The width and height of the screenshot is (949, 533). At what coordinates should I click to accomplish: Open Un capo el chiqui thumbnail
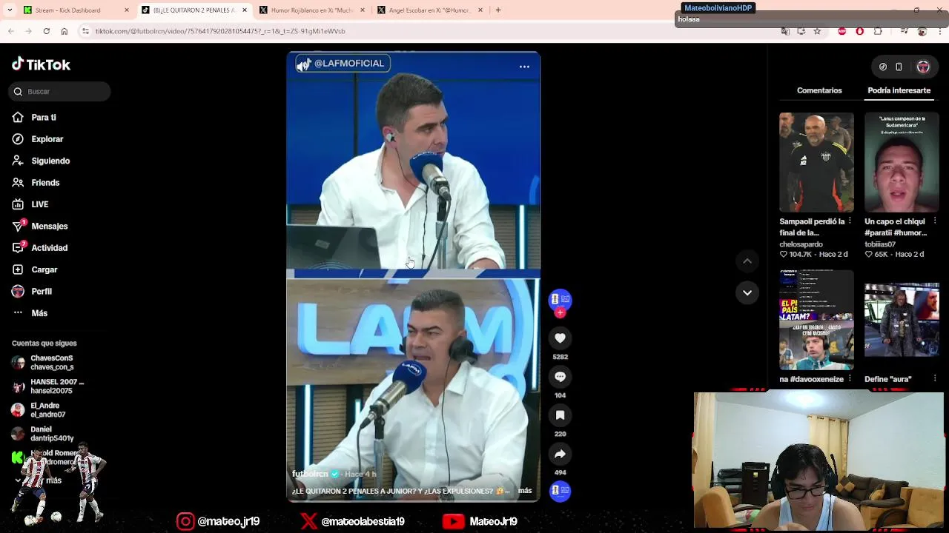coord(902,162)
